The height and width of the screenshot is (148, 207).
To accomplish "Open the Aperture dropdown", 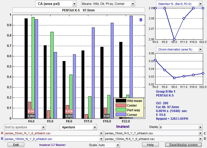I will [x=78, y=127].
